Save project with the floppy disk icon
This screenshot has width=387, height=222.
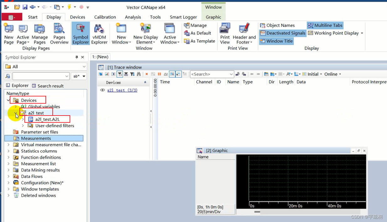click(25, 7)
